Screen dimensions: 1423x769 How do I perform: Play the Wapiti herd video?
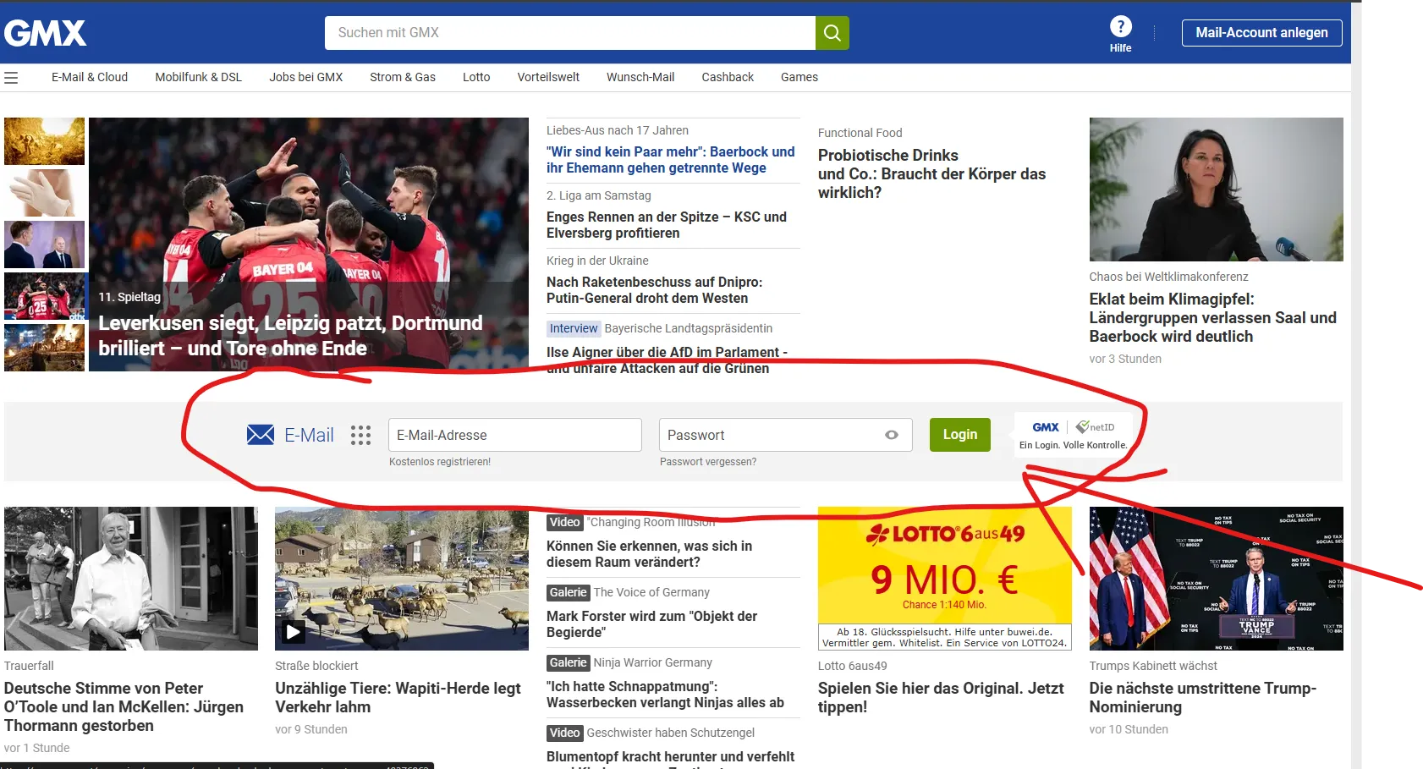click(x=293, y=631)
